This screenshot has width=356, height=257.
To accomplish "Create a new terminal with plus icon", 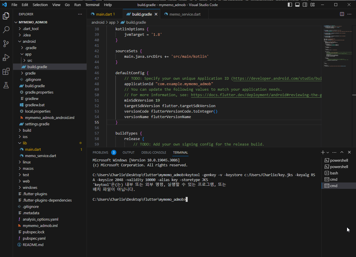I will coord(323,152).
